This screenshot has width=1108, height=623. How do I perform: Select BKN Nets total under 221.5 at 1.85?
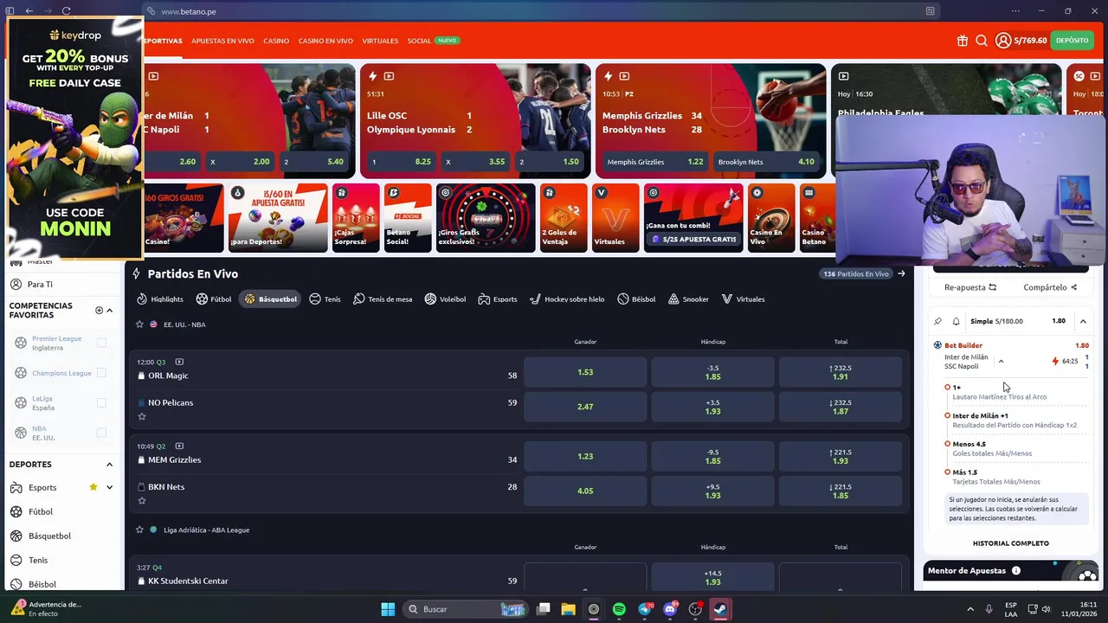(x=840, y=491)
